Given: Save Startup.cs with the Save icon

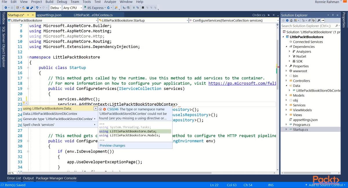Looking at the screenshot, I should coord(28,8).
